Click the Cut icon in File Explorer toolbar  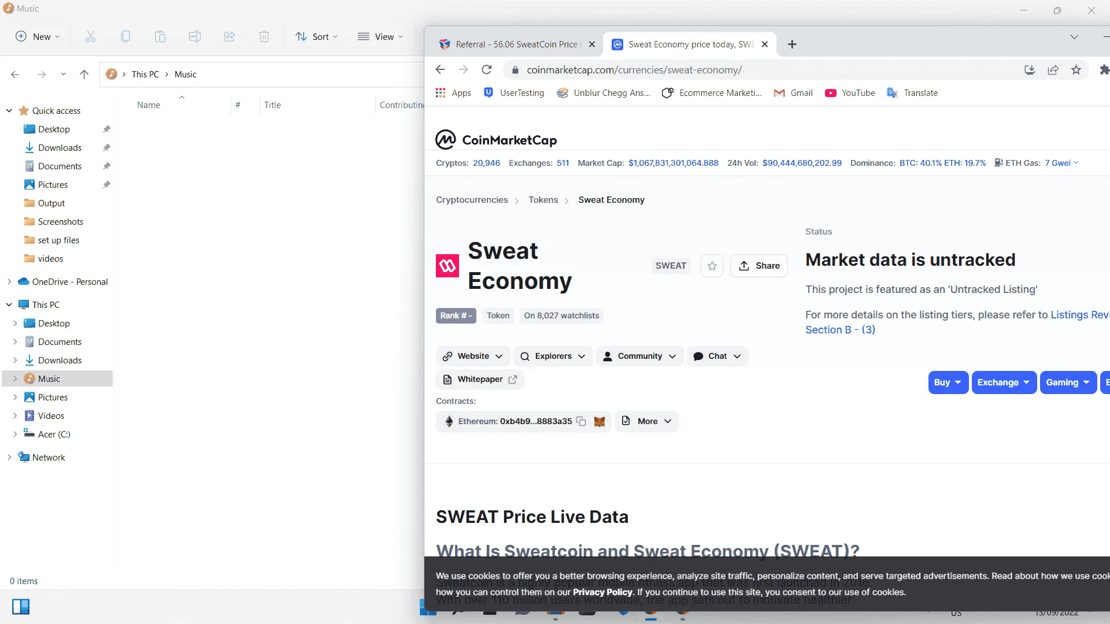91,36
